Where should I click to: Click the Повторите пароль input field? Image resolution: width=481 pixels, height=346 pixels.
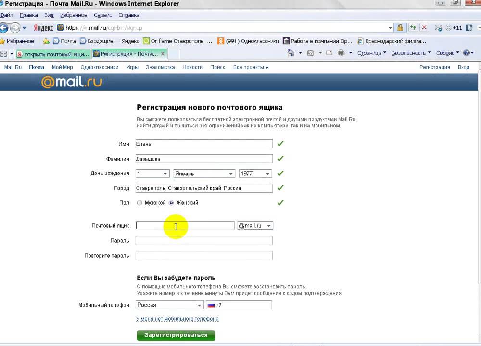[204, 255]
